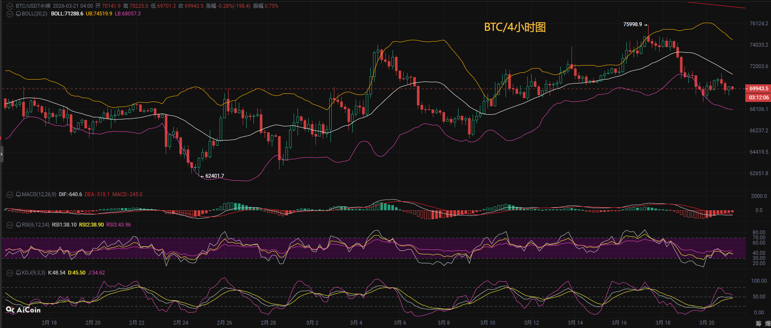Click the 3月 14 date axis label
Screen dimensions: 771x328
coord(575,323)
